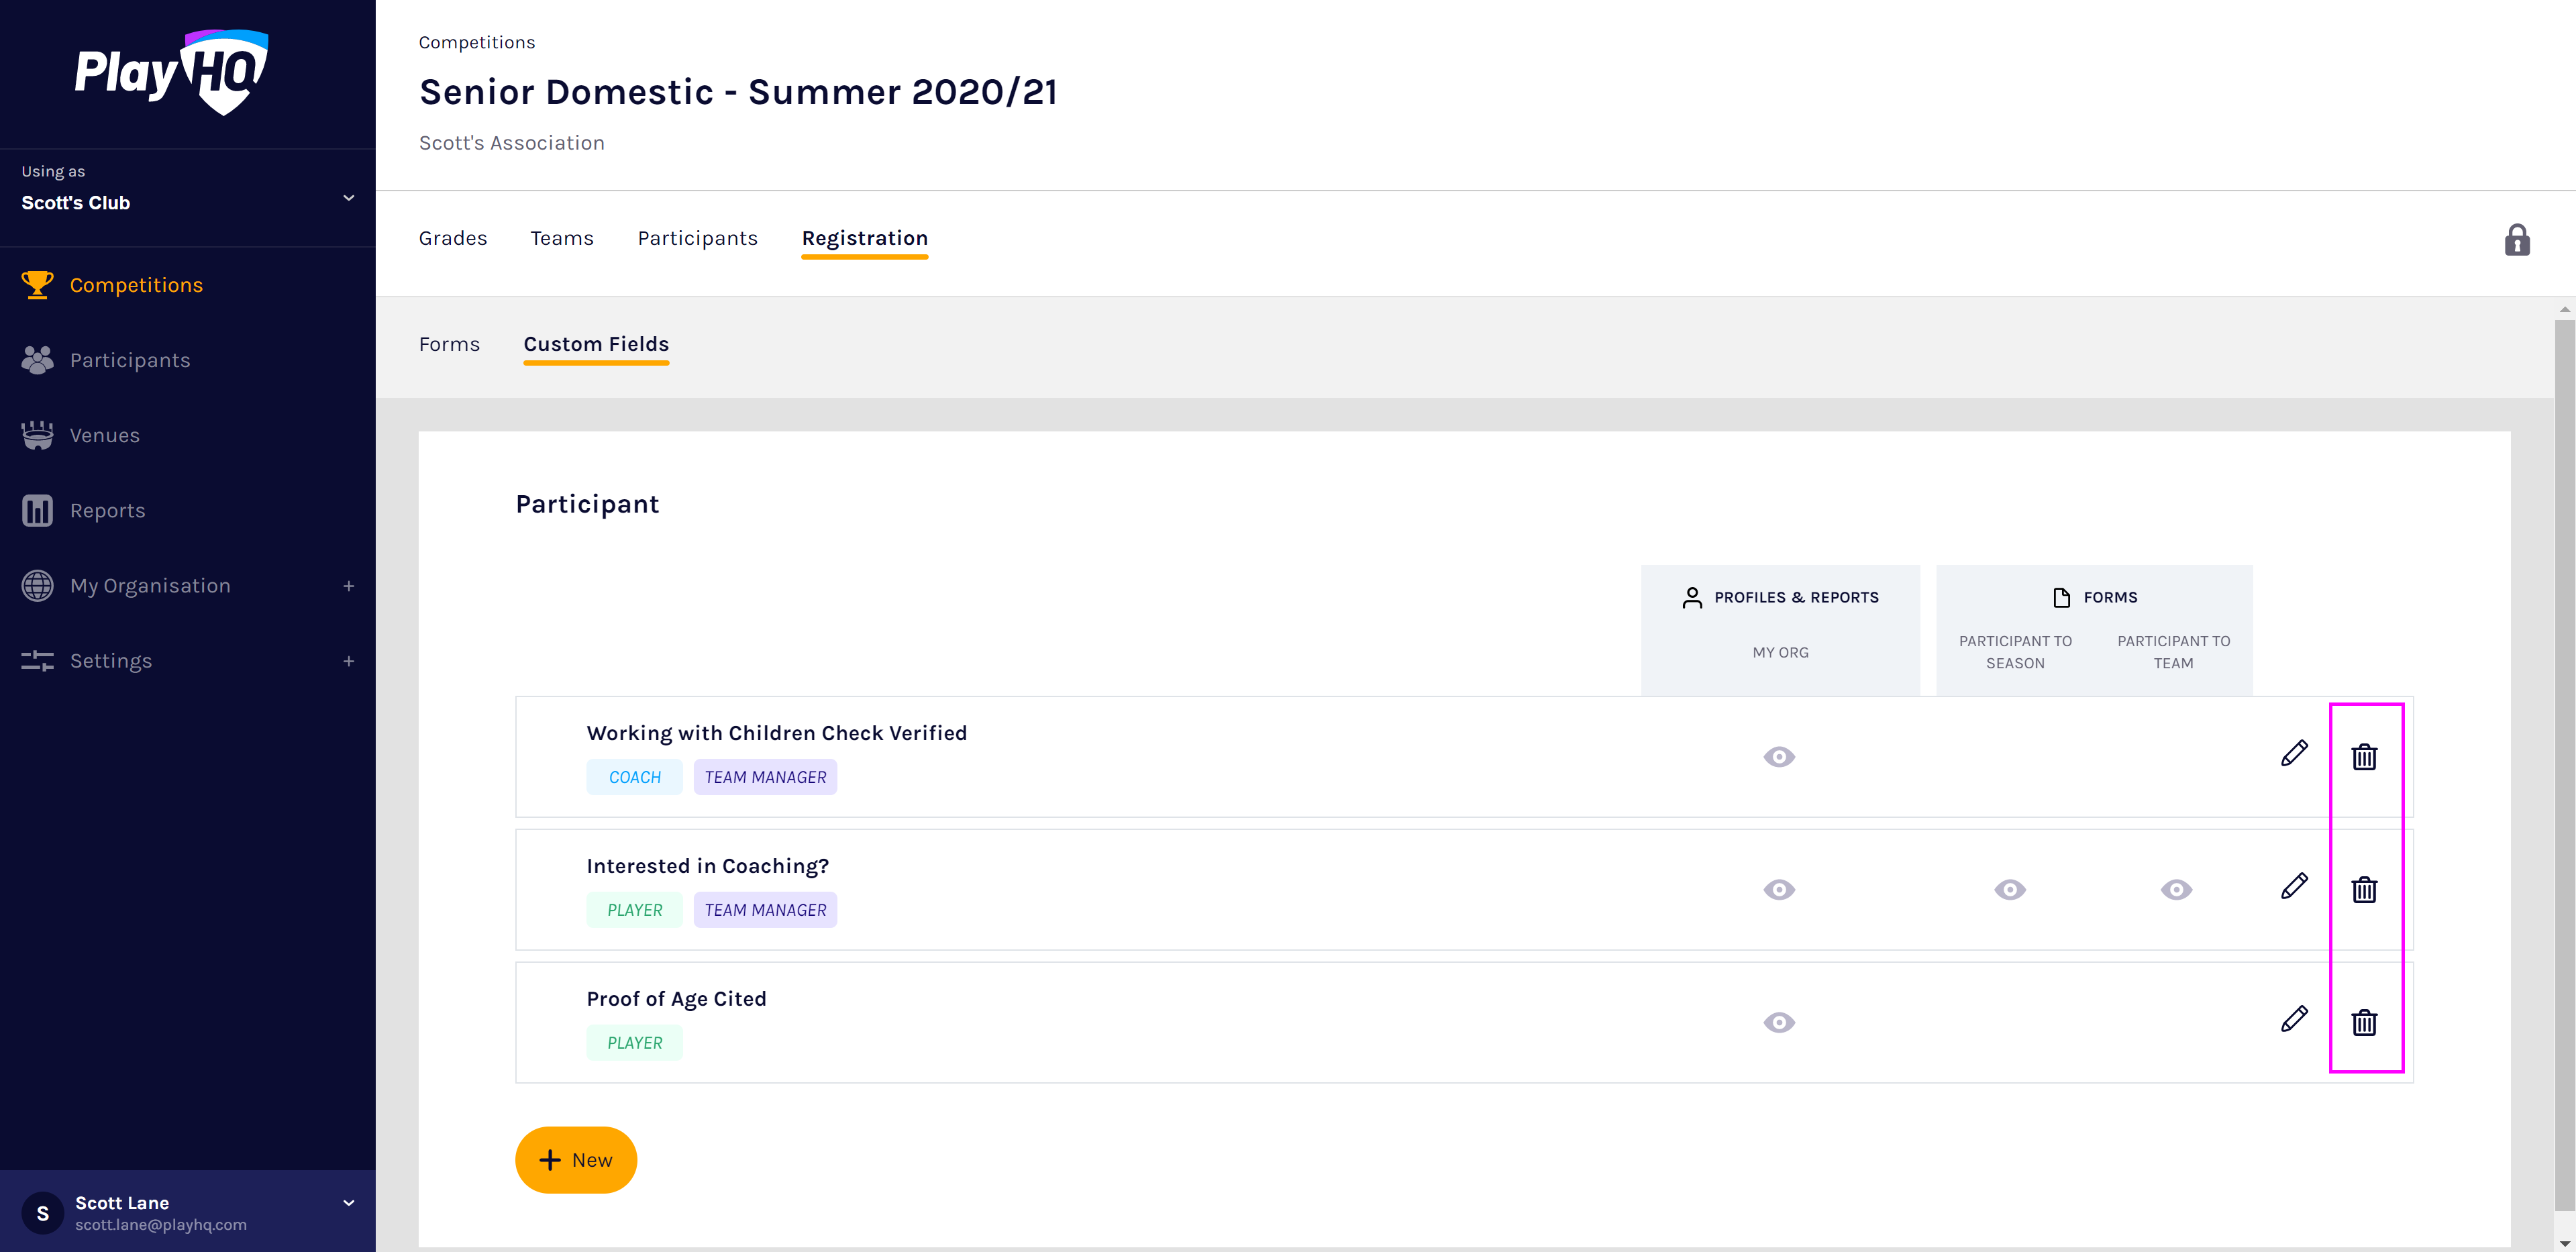
Task: Switch to the Grades tab
Action: (x=452, y=238)
